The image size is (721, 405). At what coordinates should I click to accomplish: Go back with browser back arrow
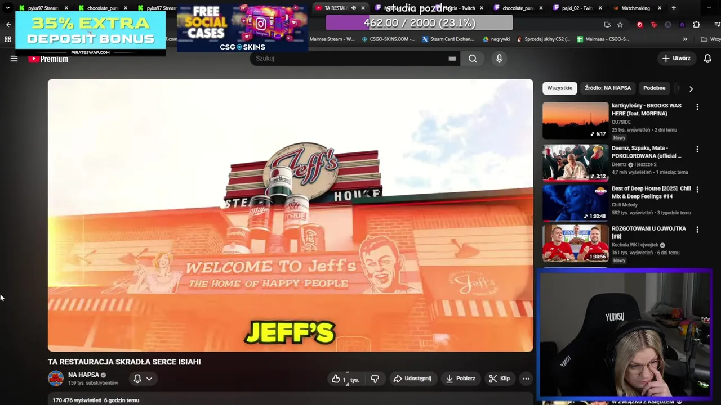click(x=8, y=25)
